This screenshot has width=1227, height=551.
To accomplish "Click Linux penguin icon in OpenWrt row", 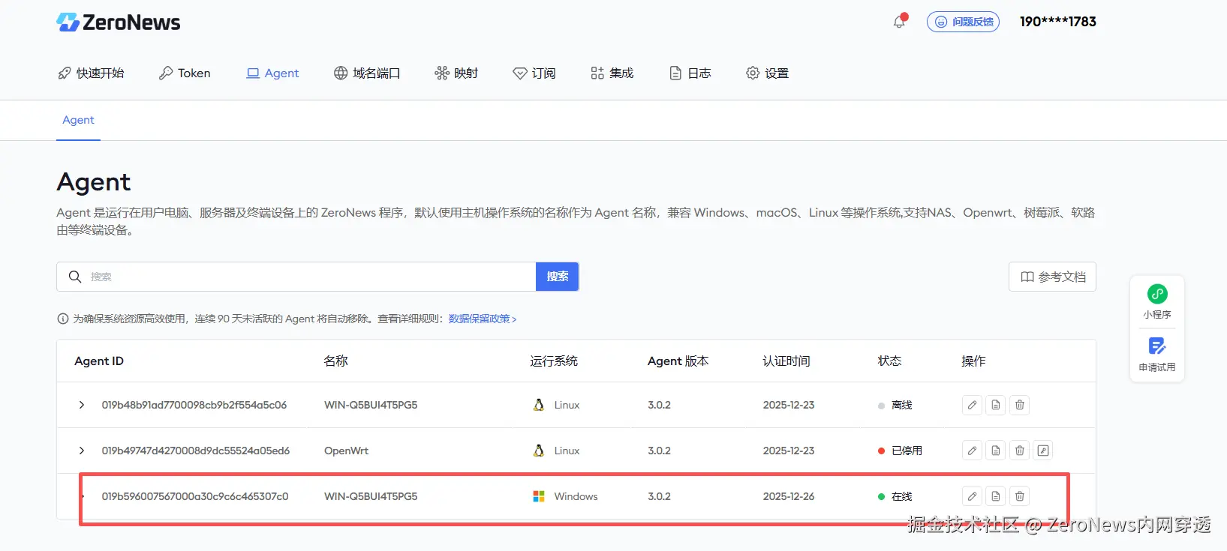I will pos(538,451).
